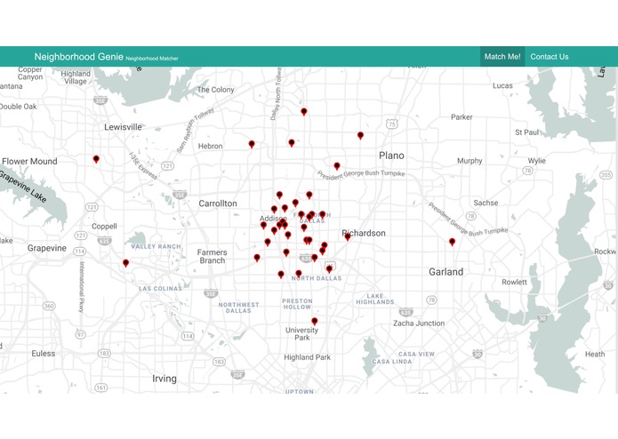
Task: Select the red pin right of Hebron
Action: (252, 144)
